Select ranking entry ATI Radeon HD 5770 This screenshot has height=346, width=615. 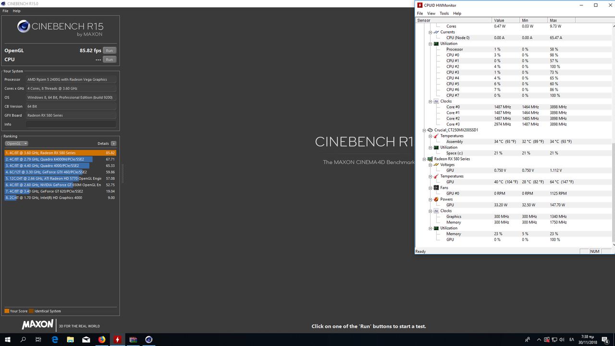coord(61,178)
